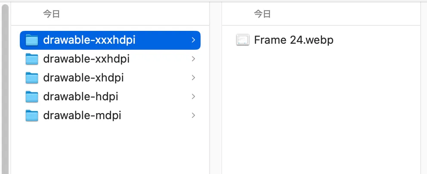Select the drawable-xxhdpi folder icon
427x174 pixels.
(x=31, y=59)
